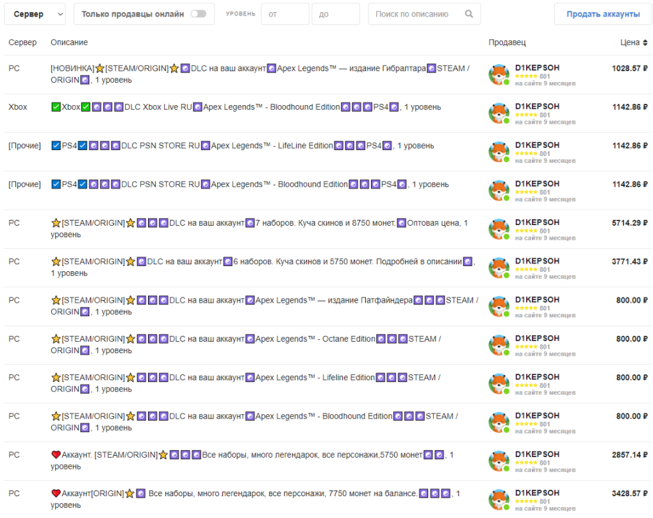
Task: Open the издание Гибралтара listing
Action: [x=260, y=74]
